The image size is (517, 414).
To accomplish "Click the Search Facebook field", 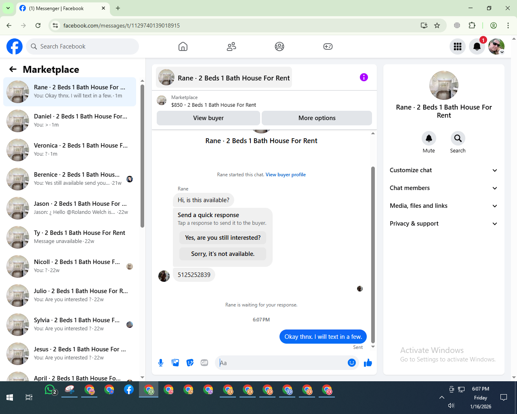I will click(82, 46).
